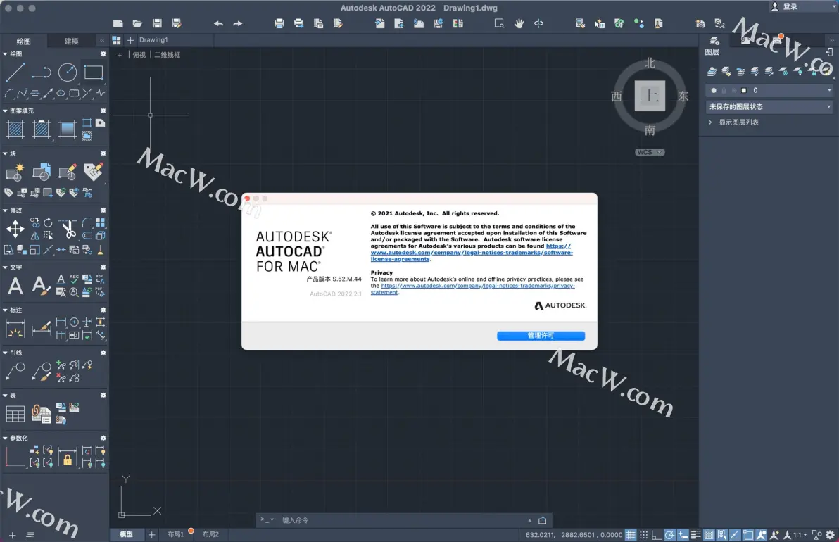The height and width of the screenshot is (542, 839).
Task: Click the Print icon in toolbar
Action: [x=279, y=23]
